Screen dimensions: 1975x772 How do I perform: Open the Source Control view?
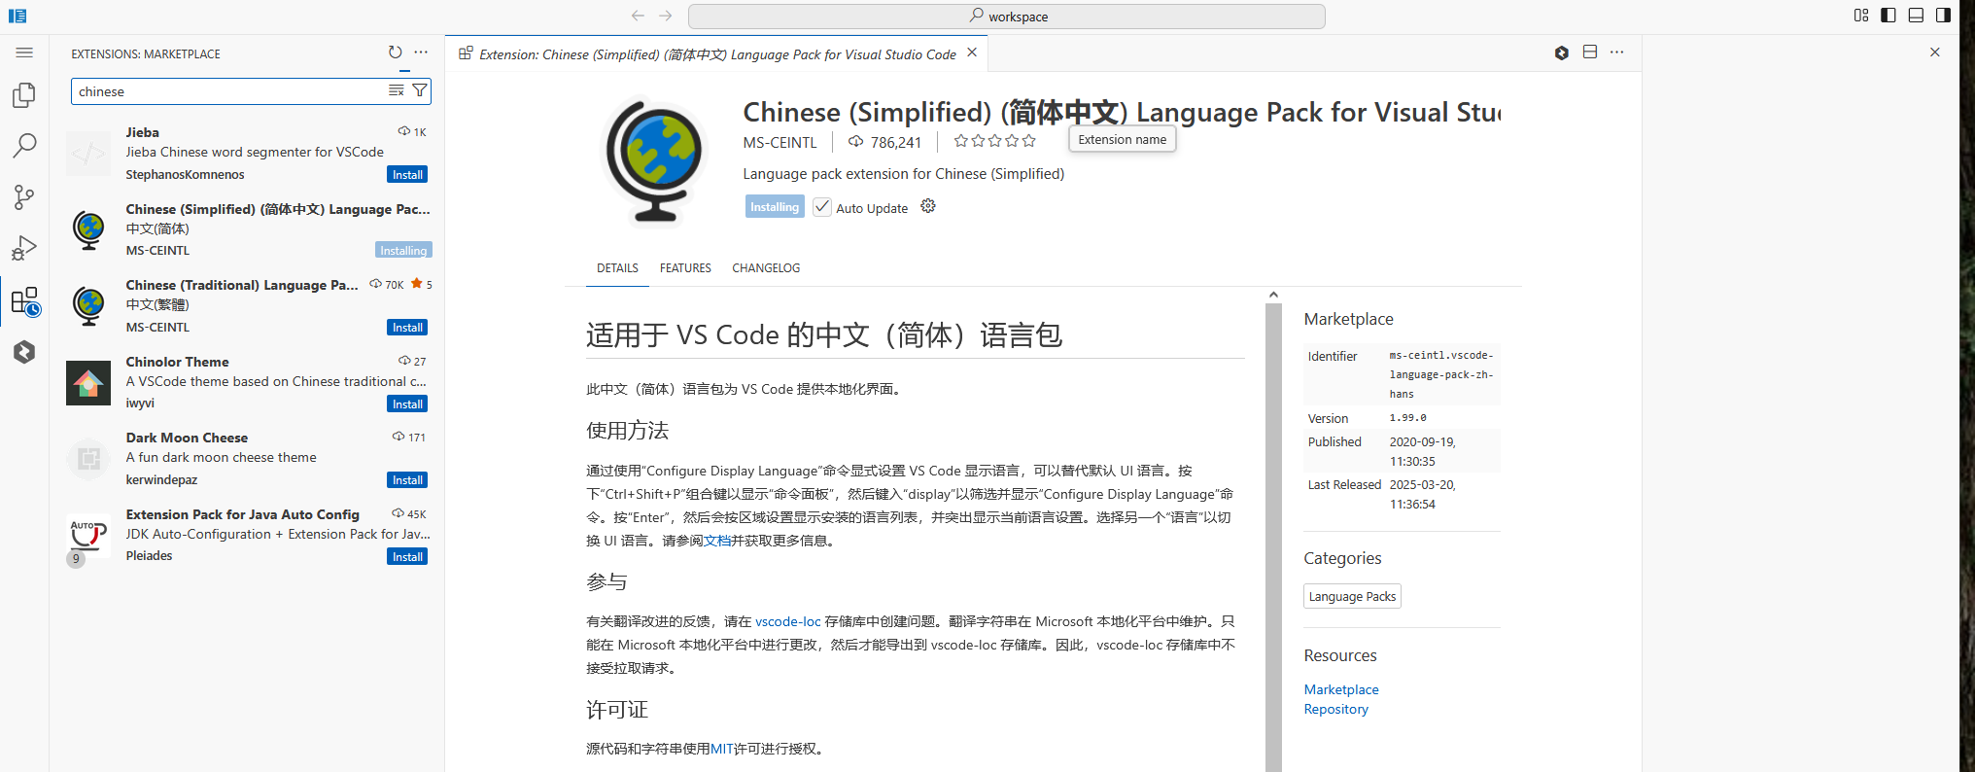pos(24,197)
